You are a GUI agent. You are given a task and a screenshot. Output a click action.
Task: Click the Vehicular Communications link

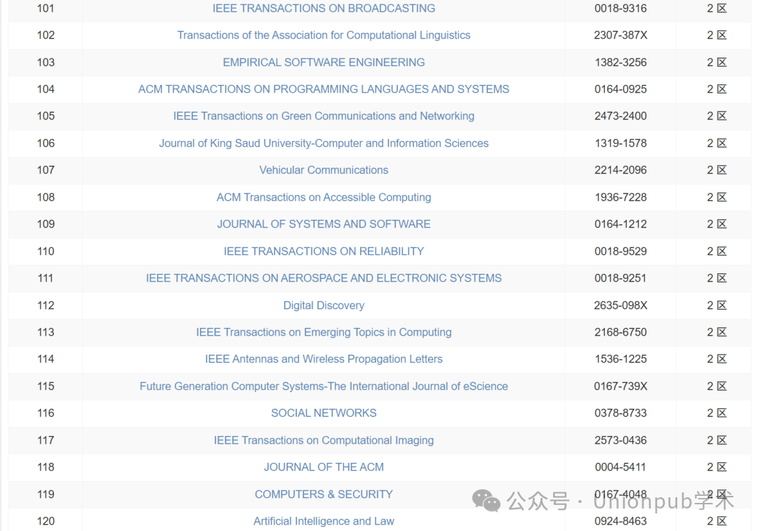click(324, 170)
